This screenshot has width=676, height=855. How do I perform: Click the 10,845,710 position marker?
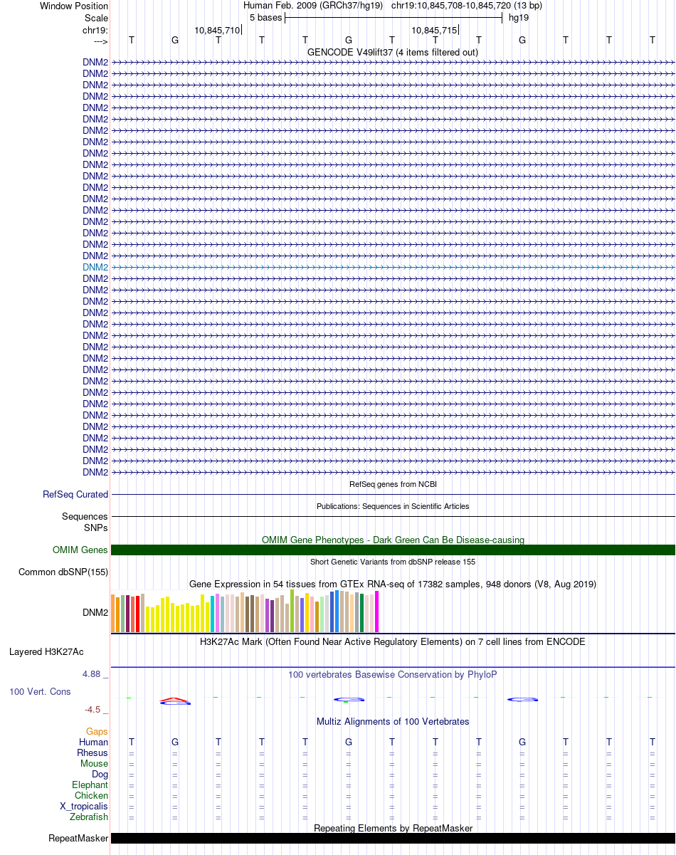click(x=217, y=30)
